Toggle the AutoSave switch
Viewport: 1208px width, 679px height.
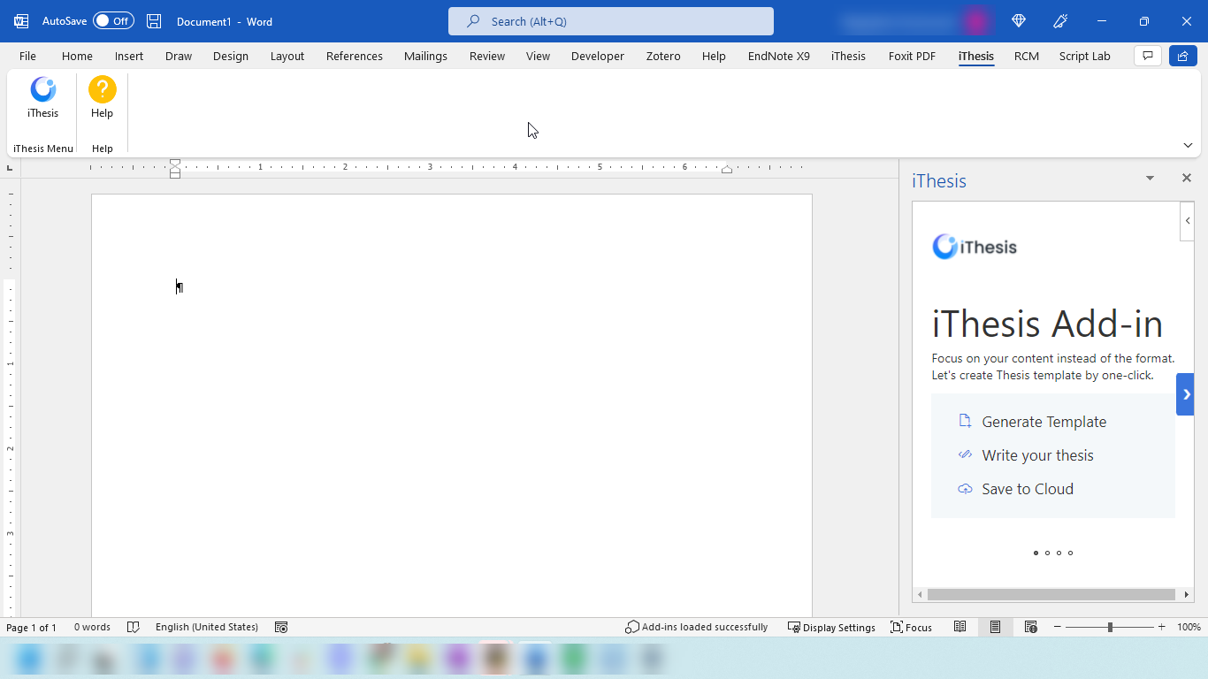click(113, 21)
